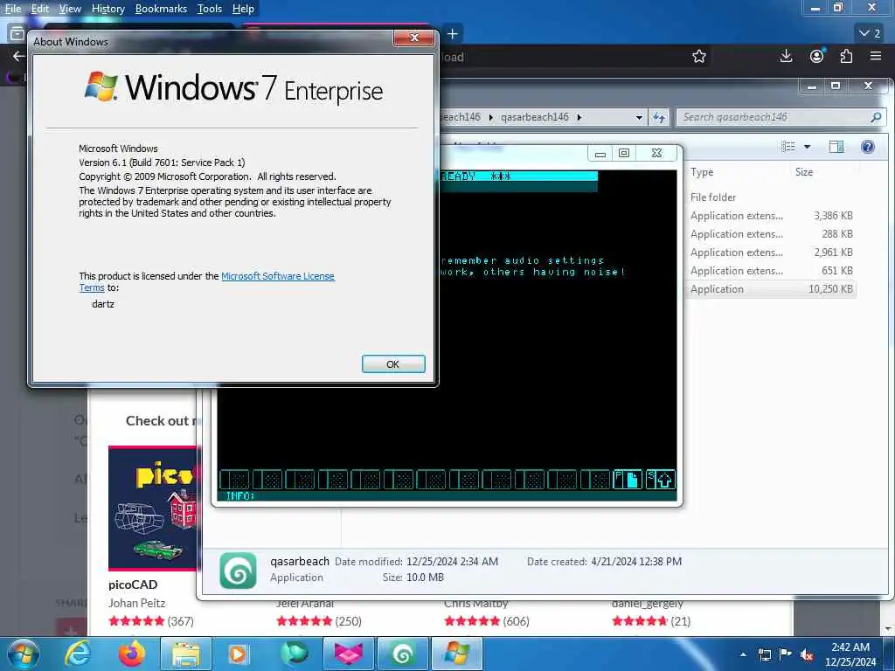This screenshot has width=895, height=671.
Task: Open the Windows Start menu
Action: (23, 654)
